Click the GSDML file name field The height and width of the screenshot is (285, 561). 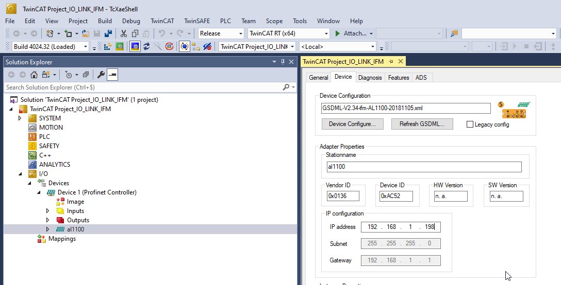[406, 108]
